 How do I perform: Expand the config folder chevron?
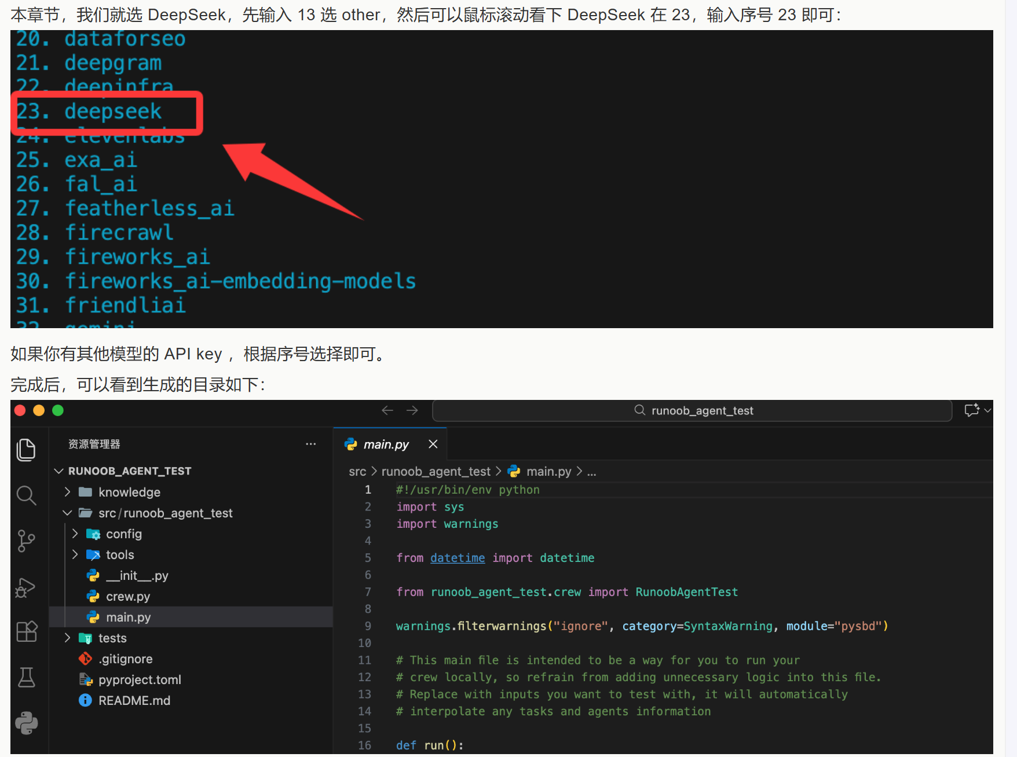point(75,534)
